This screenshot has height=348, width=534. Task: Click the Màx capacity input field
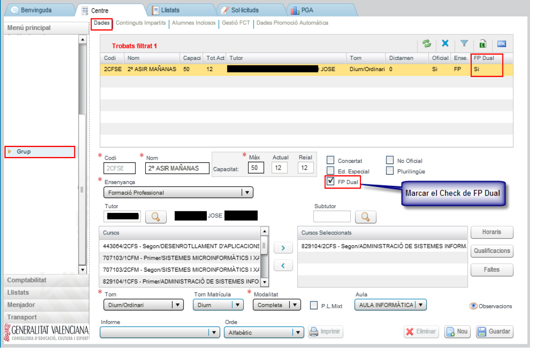[256, 168]
